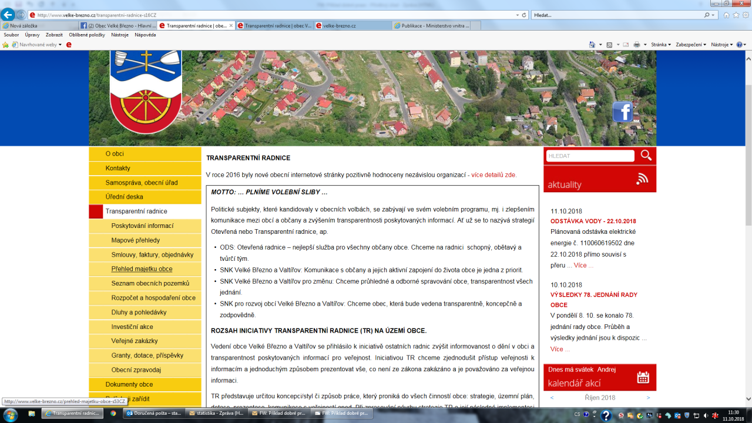Viewport: 752px width, 423px height.
Task: Open the Navrhované weby dropdown
Action: click(40, 45)
